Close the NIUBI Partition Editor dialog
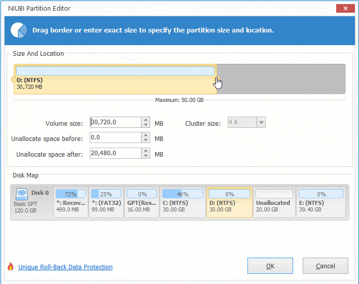 point(345,8)
